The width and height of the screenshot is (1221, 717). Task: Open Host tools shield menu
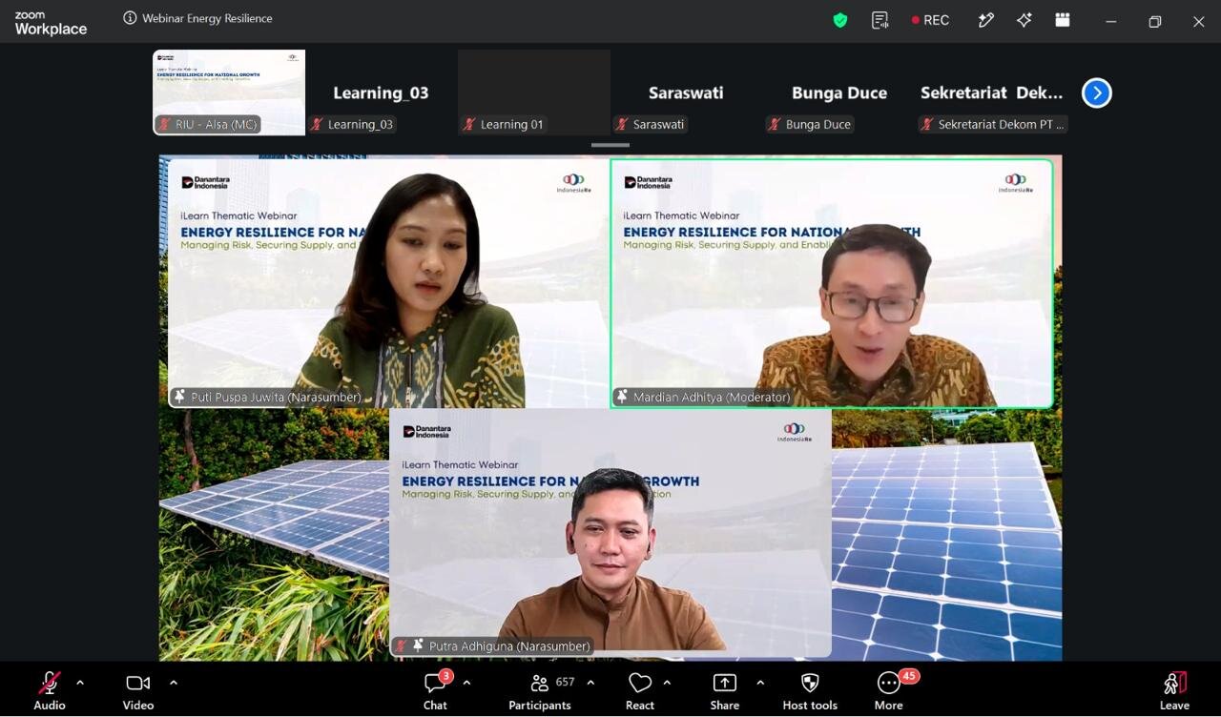pyautogui.click(x=810, y=690)
